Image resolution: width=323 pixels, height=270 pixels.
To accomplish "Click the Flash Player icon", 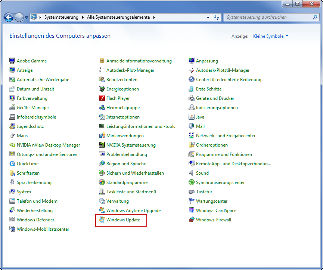I will [x=102, y=98].
